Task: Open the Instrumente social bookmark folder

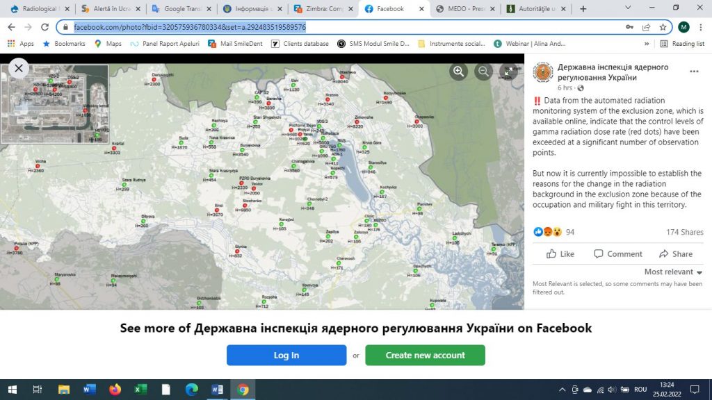Action: point(451,44)
